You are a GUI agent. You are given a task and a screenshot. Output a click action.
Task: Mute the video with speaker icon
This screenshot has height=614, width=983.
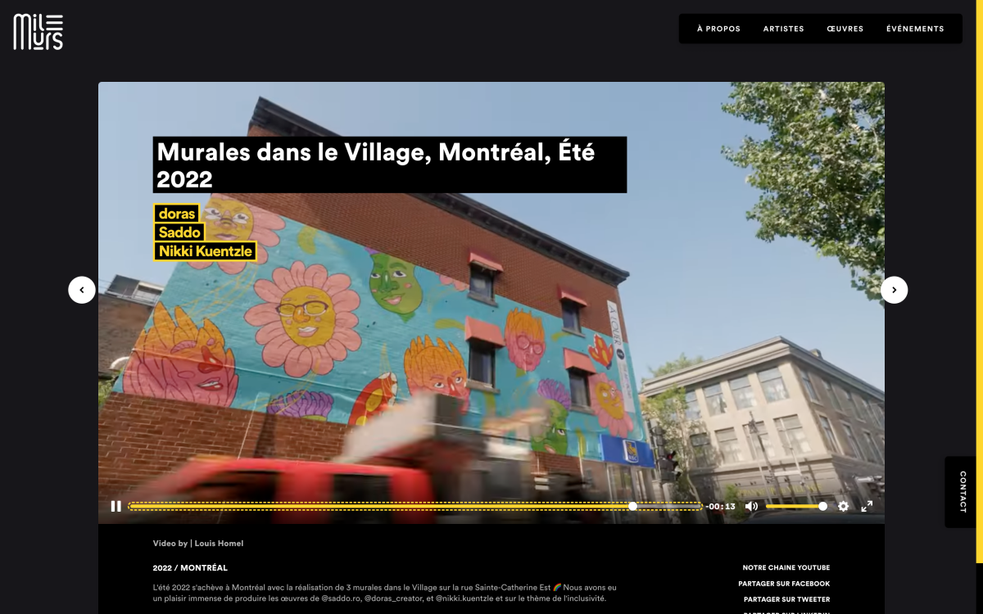(x=751, y=506)
